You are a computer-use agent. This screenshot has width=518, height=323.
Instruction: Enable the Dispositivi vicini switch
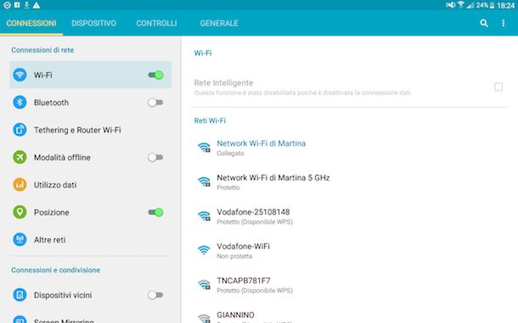point(155,295)
